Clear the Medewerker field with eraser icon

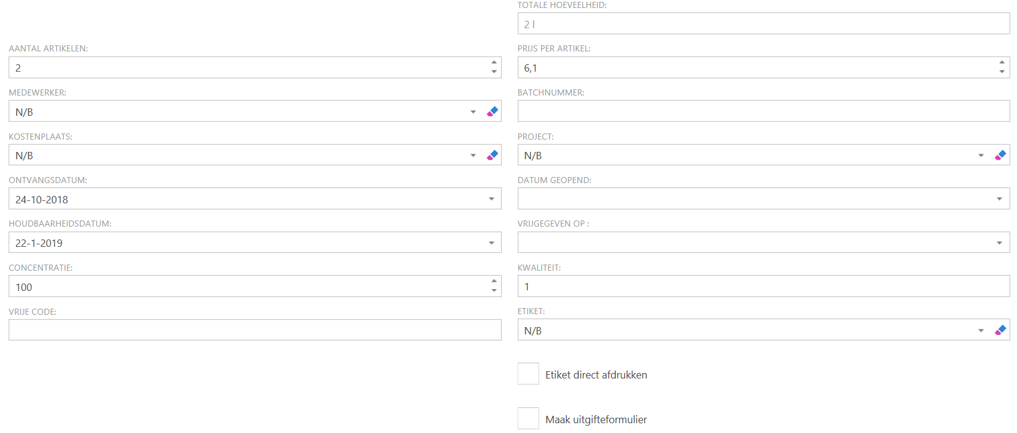[492, 111]
